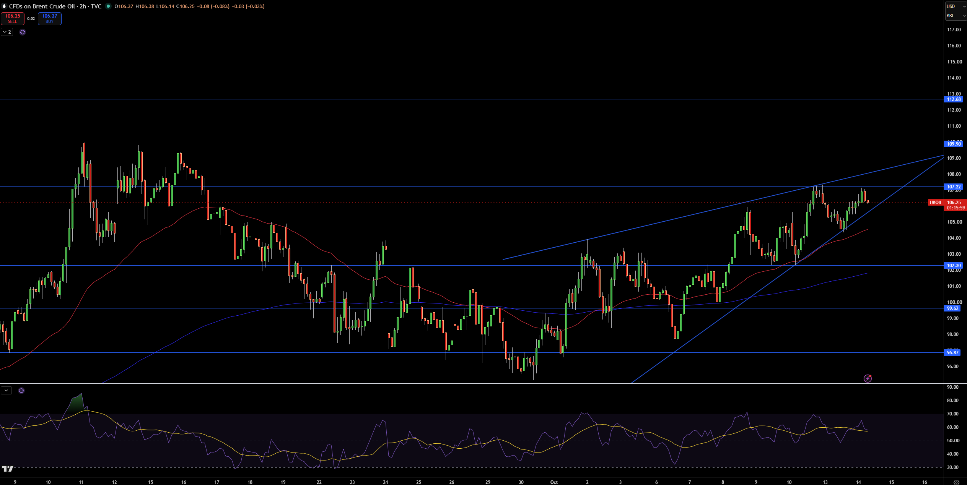967x485 pixels.
Task: Select the 107.22 price line label
Action: (x=954, y=187)
